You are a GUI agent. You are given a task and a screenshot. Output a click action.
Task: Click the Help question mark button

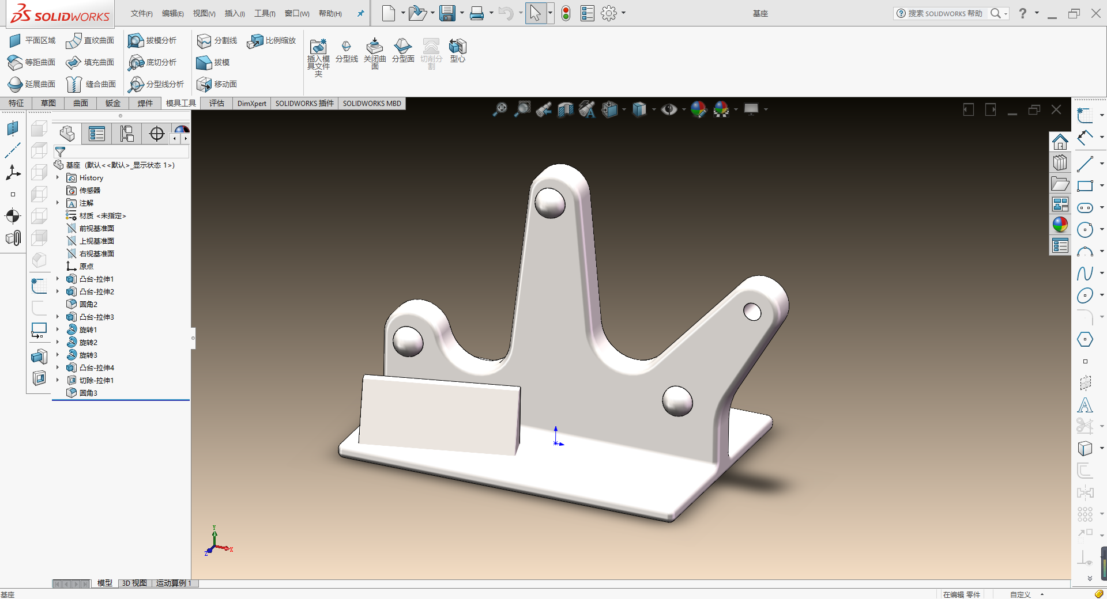pyautogui.click(x=1022, y=13)
